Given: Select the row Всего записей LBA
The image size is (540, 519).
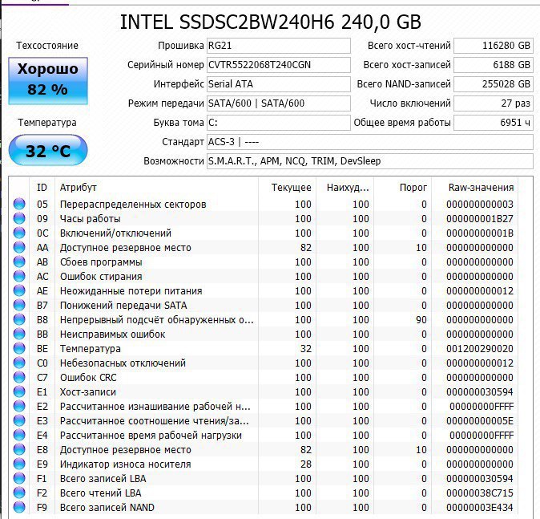Looking at the screenshot, I should (264, 479).
